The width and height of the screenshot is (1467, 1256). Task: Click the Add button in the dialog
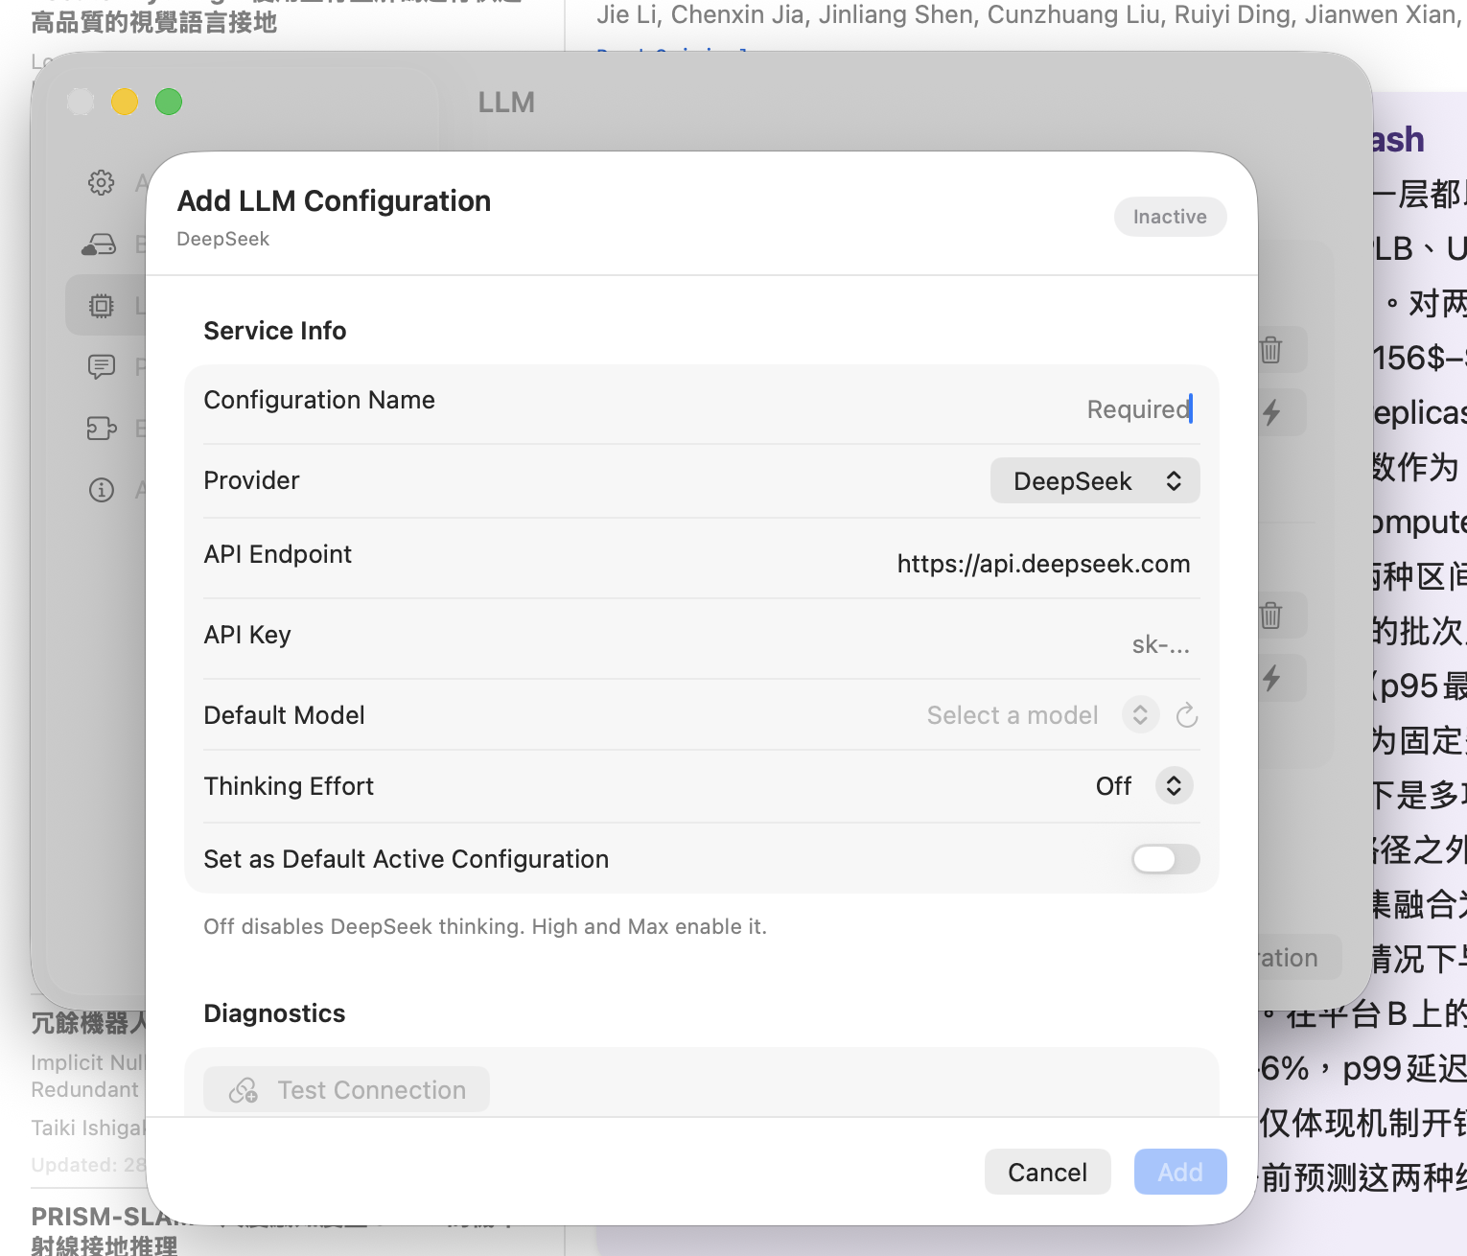pos(1180,1173)
